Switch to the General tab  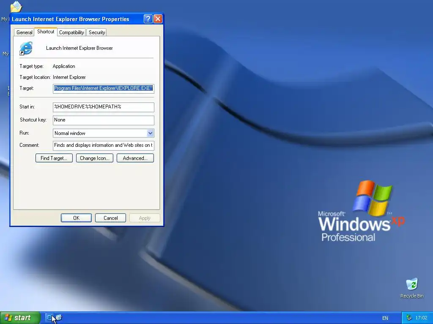(24, 32)
